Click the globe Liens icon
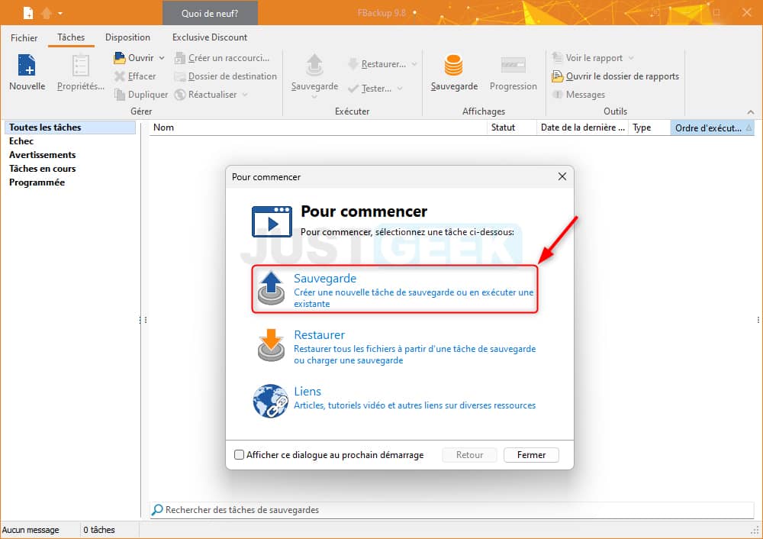 coord(271,401)
